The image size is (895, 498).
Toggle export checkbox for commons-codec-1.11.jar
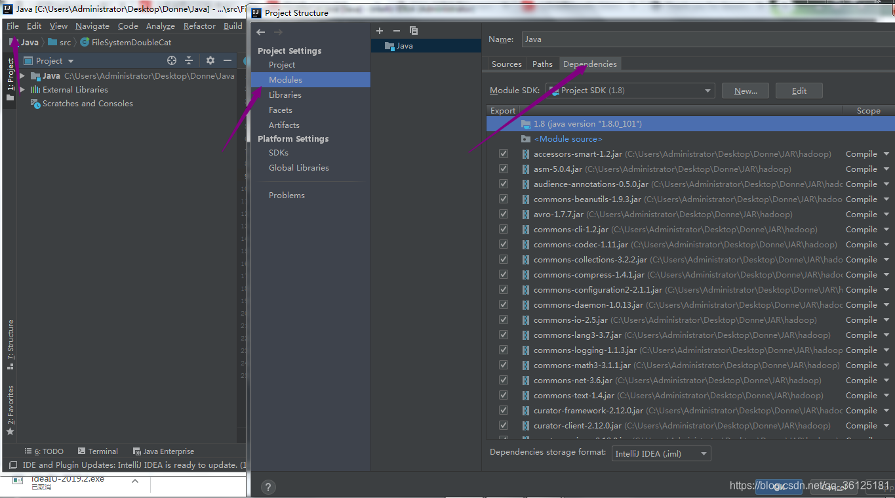click(504, 245)
